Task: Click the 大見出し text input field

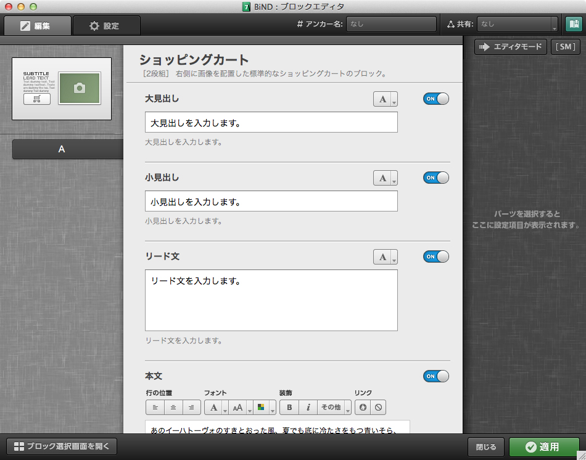Action: click(271, 122)
